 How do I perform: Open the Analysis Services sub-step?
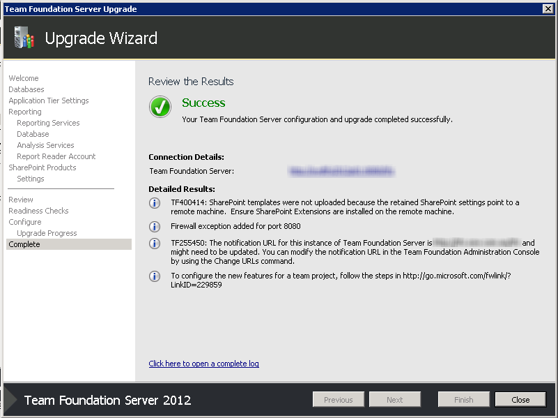point(45,145)
